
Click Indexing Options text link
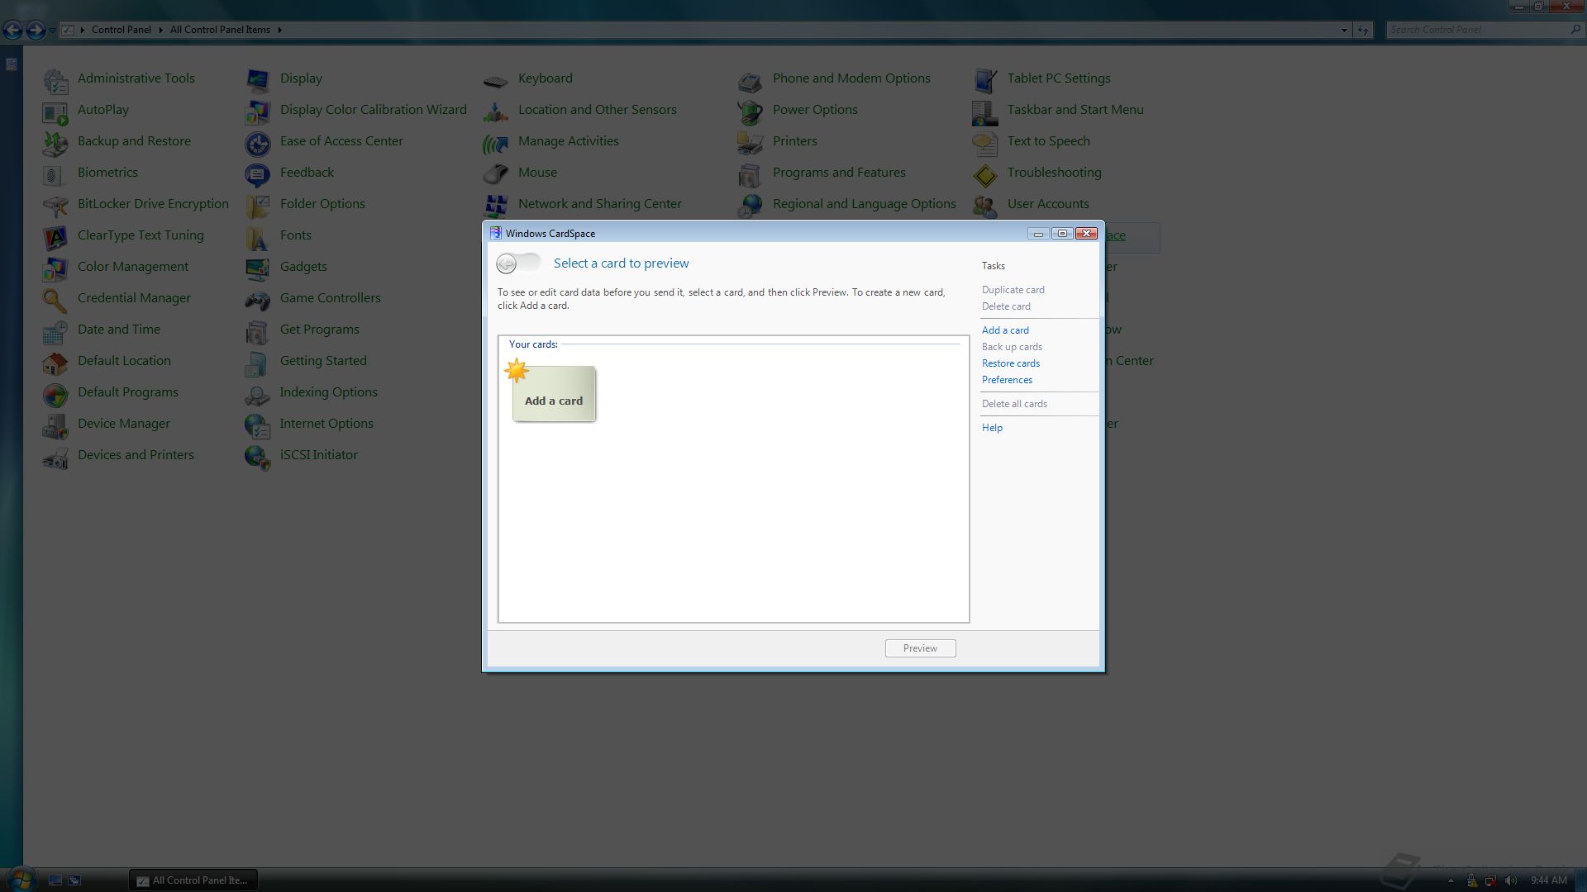point(328,392)
